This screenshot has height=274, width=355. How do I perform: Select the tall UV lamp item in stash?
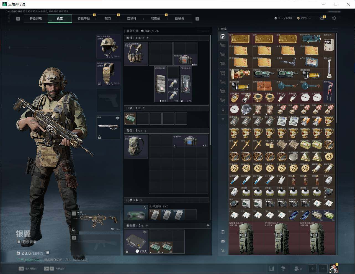[x=329, y=68]
